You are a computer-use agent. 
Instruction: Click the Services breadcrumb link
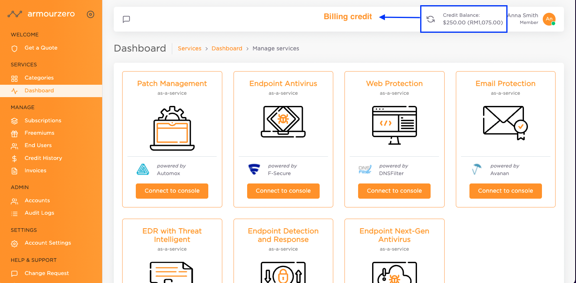click(x=189, y=48)
